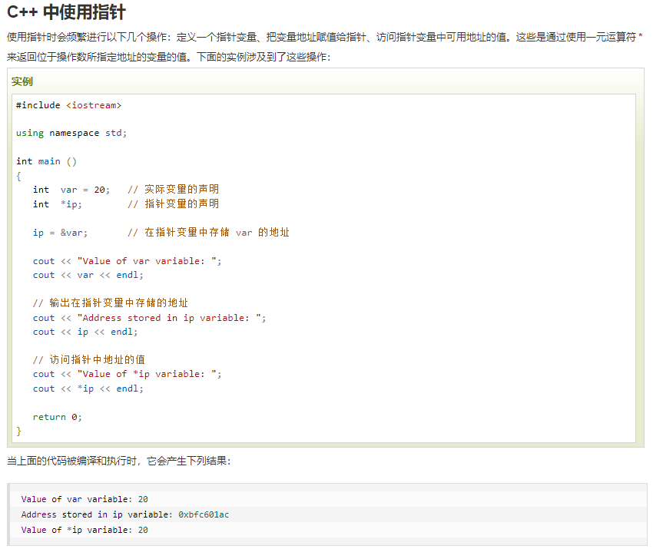Click the "Address stored in ip variable: " cout line
Image resolution: width=653 pixels, height=549 pixels.
click(150, 318)
